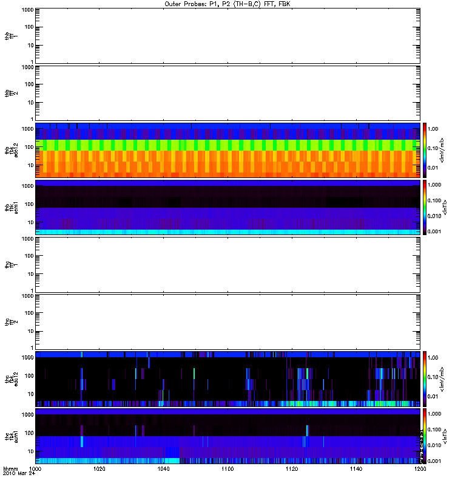This screenshot has width=455, height=486.
Task: Click the "100" y-tick of thc fbk edc12 panel
Action: pyautogui.click(x=29, y=375)
